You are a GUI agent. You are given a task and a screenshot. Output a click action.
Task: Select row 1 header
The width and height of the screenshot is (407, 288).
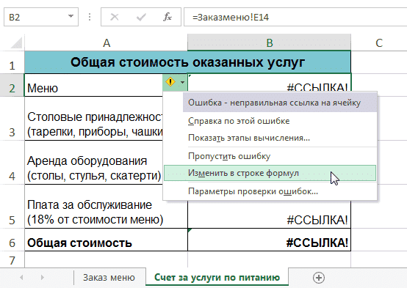[12, 62]
